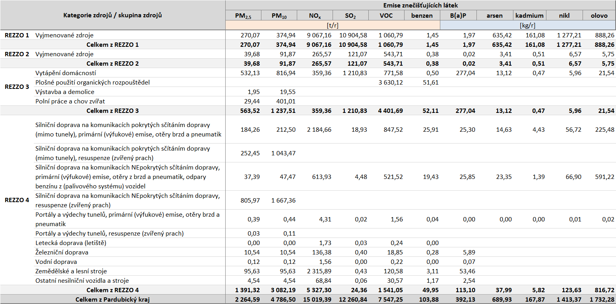Image resolution: width=616 pixels, height=304 pixels.
Task: Select the PM2,5 column header
Action: (x=244, y=16)
